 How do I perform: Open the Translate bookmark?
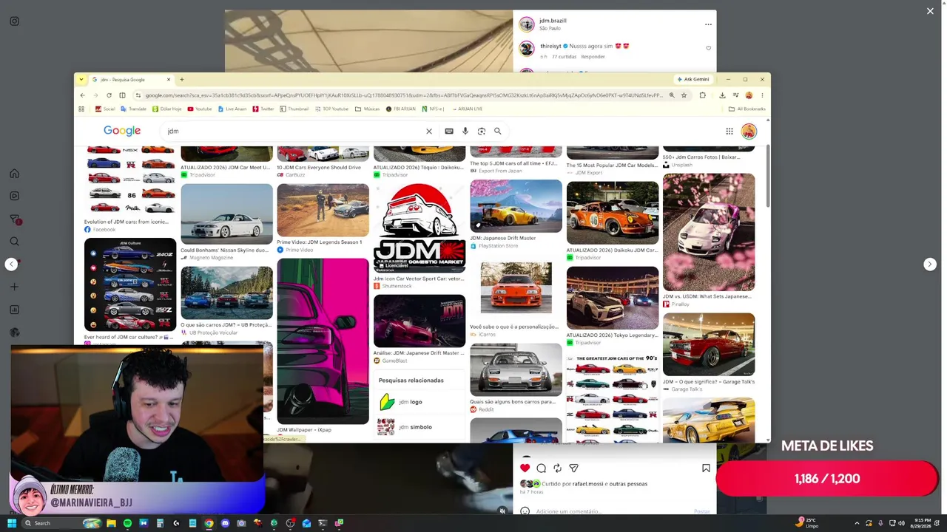[133, 109]
